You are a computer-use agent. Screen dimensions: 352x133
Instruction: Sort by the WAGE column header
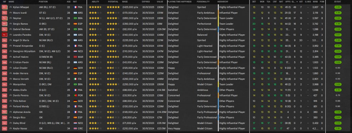point(125,2)
